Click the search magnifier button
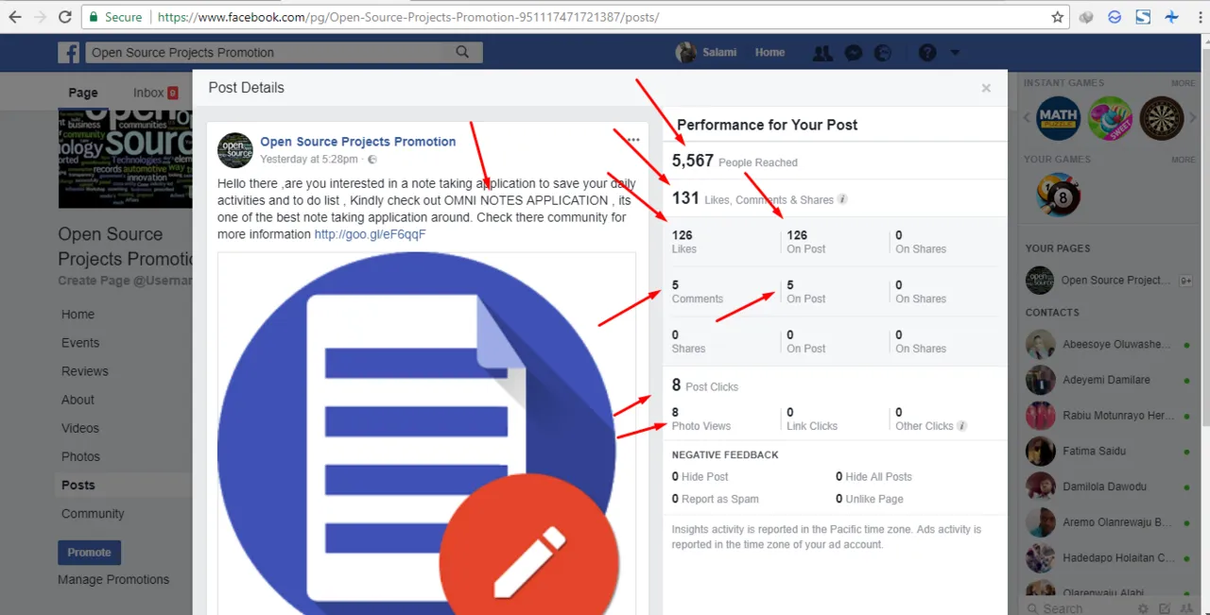 coord(462,53)
